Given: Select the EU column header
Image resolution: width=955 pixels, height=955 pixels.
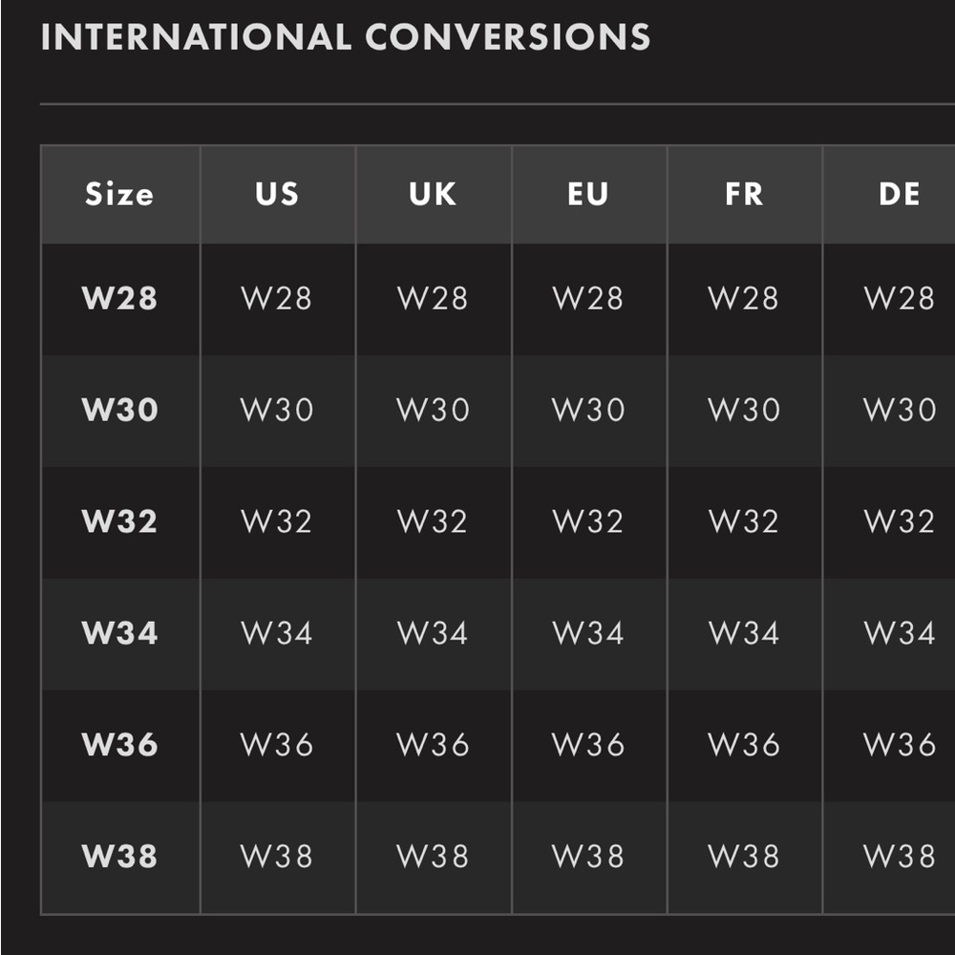Looking at the screenshot, I should coord(589,194).
